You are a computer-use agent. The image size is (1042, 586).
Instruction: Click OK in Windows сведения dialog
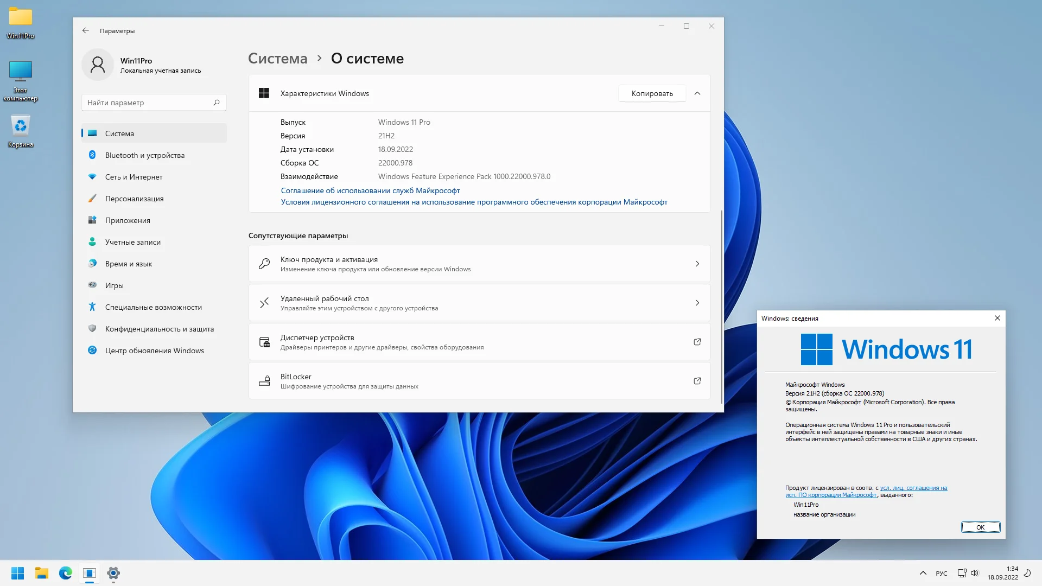click(x=980, y=527)
